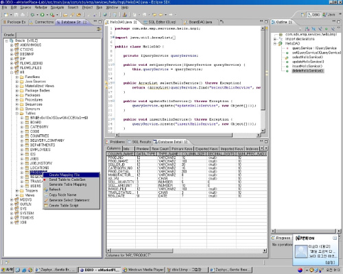Image resolution: width=343 pixels, height=274 pixels.
Task: Open the Debug dropdown arrow
Action: (37, 15)
